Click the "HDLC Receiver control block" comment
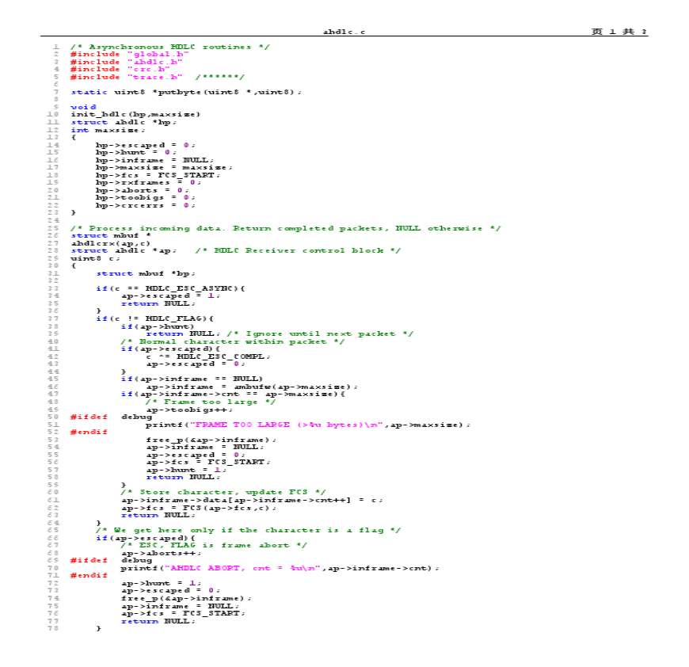689x667 pixels. tap(297, 250)
